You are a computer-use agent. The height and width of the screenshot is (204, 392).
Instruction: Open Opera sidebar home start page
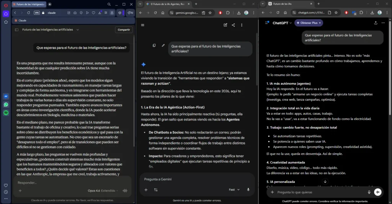[x=6, y=14]
